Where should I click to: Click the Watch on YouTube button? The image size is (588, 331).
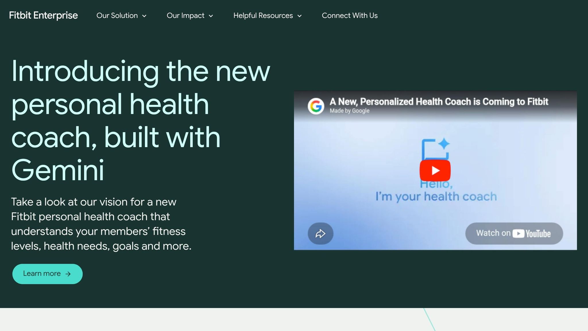click(514, 233)
